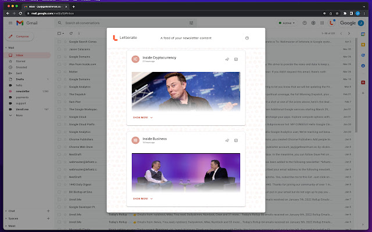Screen dimensions: 372x232
Task: Pin the Inside Cryptocurrency newsletter card
Action: coord(227,59)
